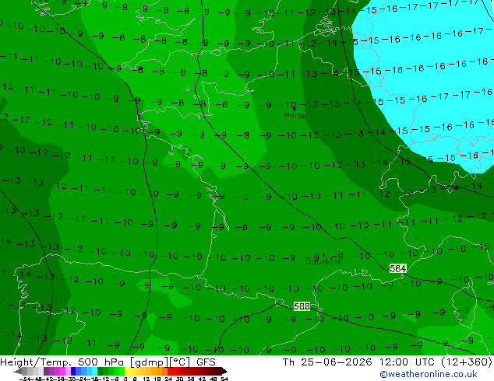
Task: Click the right dark maroon legend arrow end
Action: 224,372
